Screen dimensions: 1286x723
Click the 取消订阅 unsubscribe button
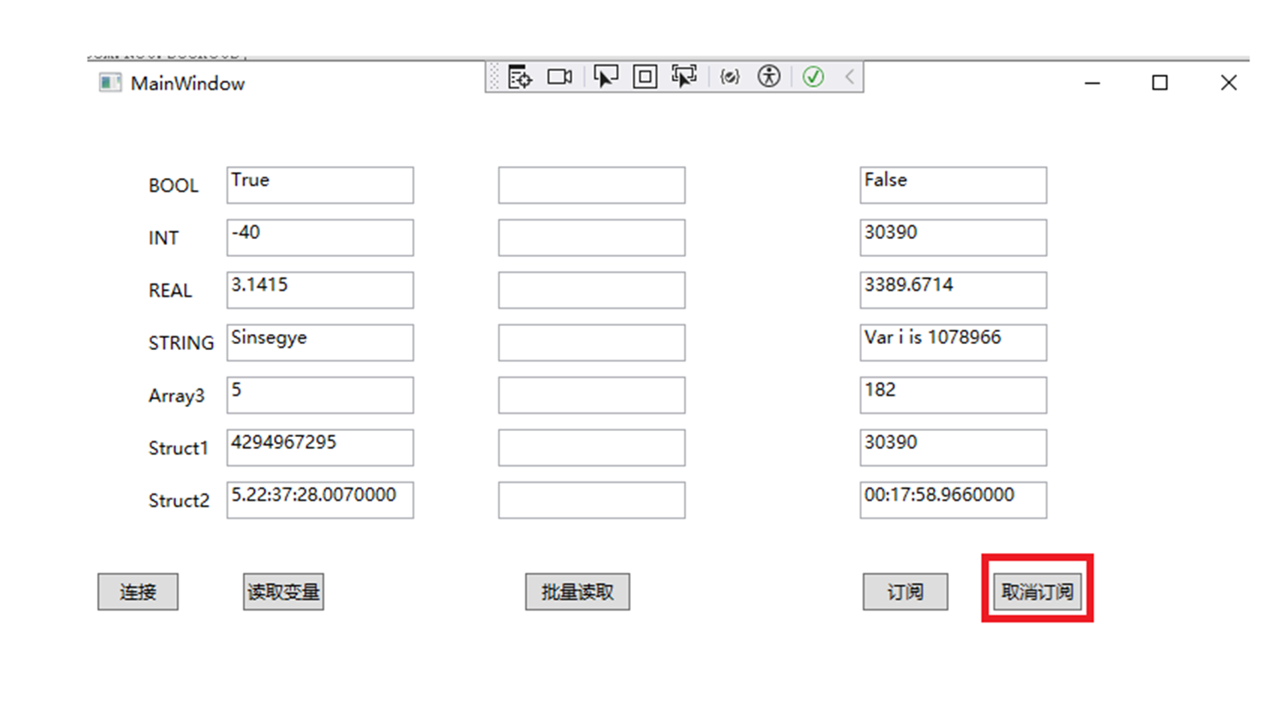pos(1037,592)
